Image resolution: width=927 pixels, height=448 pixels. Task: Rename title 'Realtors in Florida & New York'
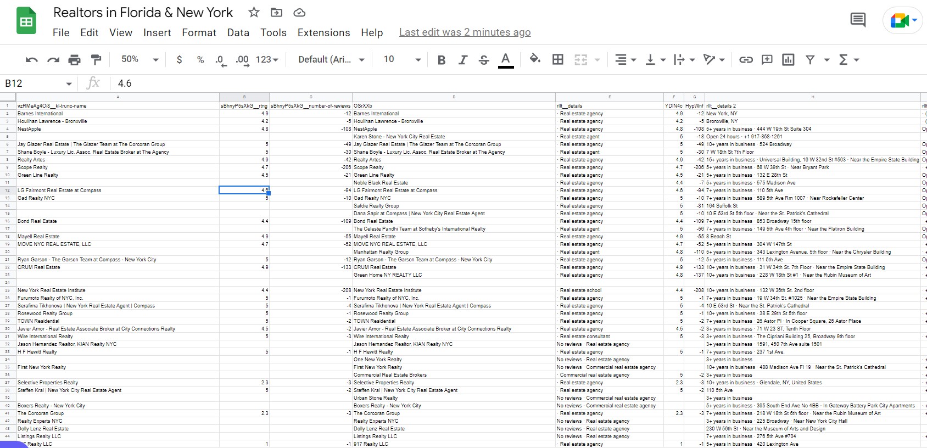tap(143, 12)
